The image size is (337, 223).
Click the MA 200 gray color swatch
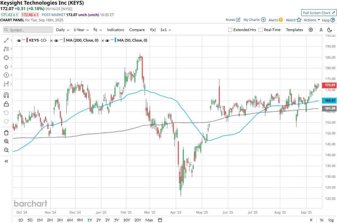pos(64,40)
